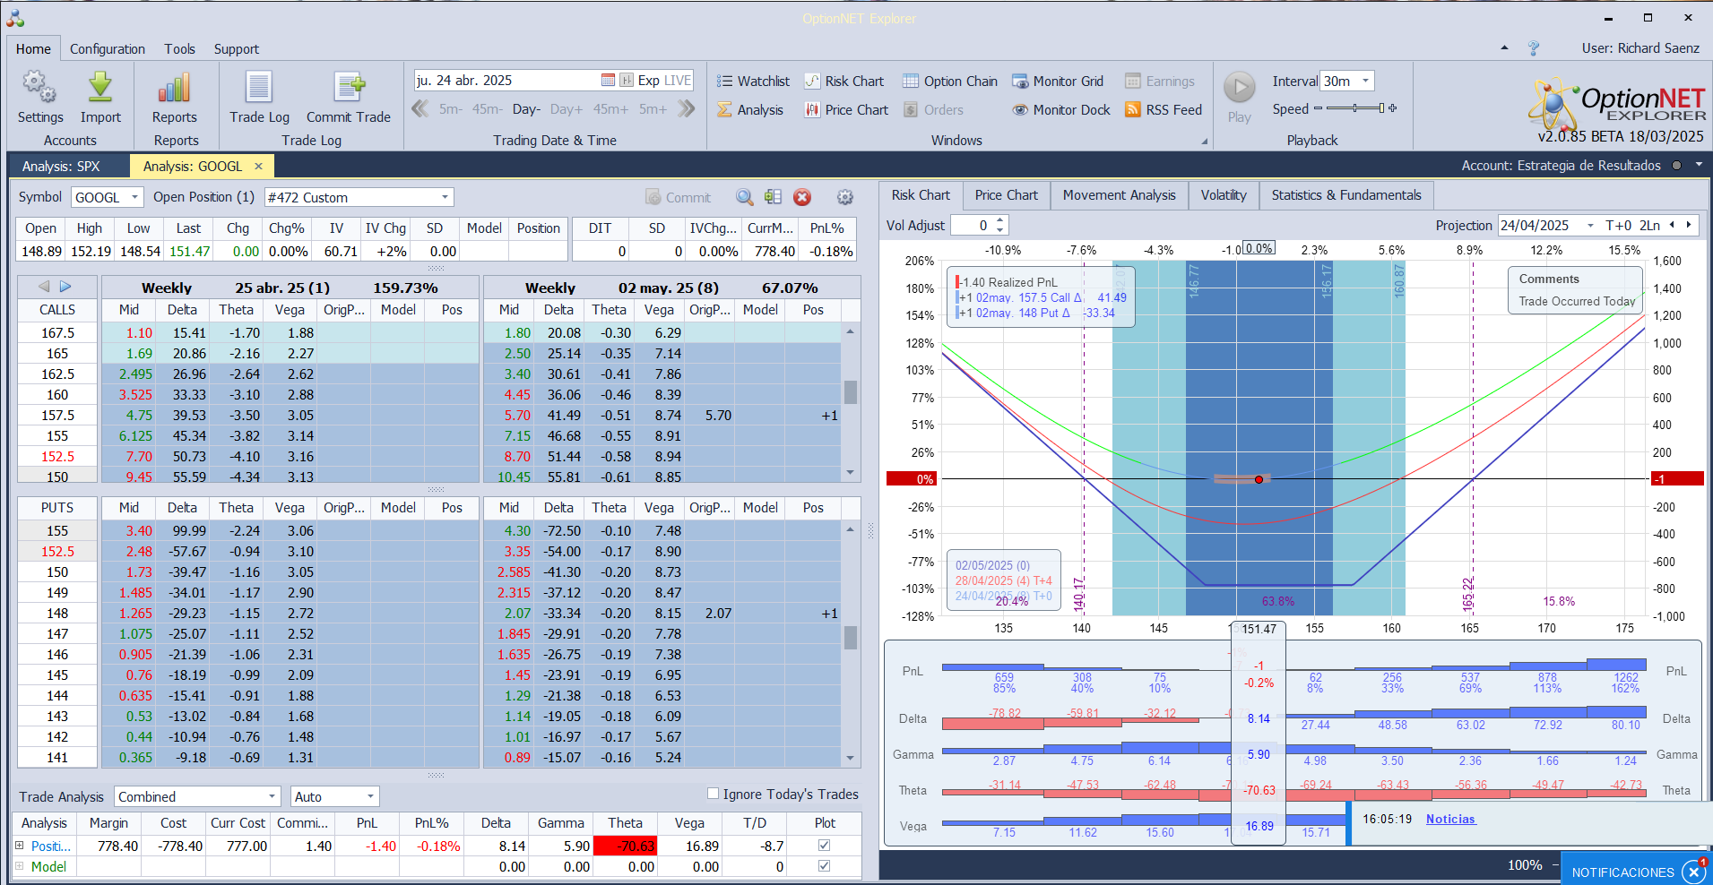Toggle Plot checkbox for Model row
The height and width of the screenshot is (885, 1713).
point(825,866)
